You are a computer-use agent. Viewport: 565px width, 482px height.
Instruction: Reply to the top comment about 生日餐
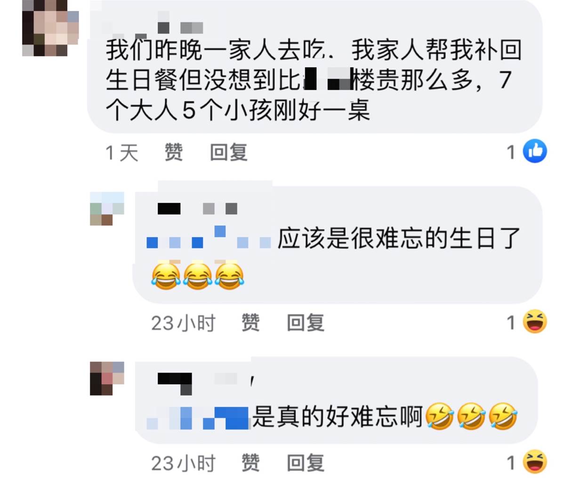pos(229,153)
